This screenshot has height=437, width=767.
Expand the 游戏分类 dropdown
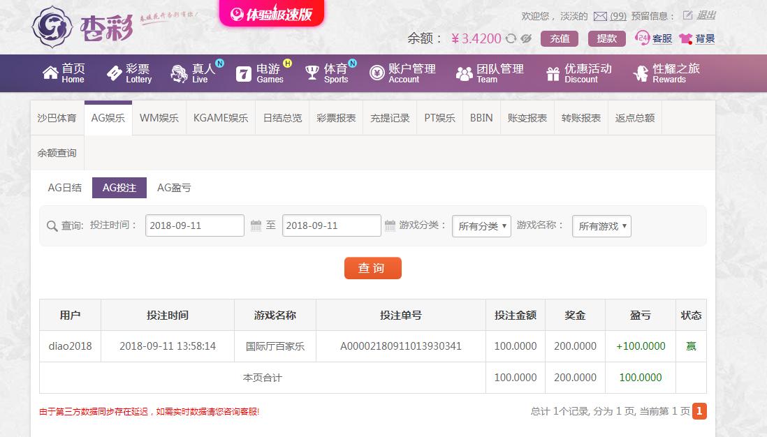coord(481,226)
